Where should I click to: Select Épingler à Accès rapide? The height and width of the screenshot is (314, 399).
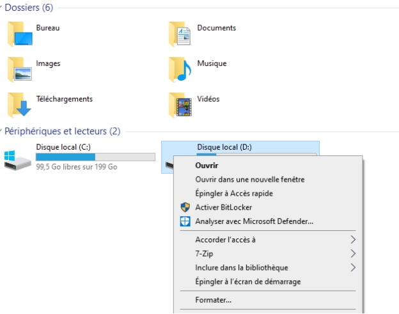point(268,193)
